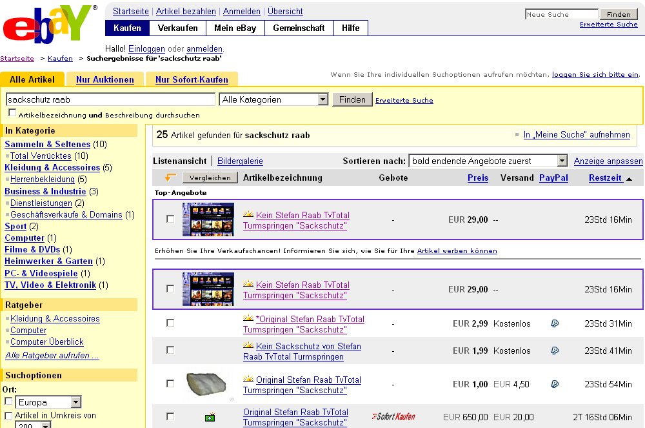Click the Vergleichen button

pyautogui.click(x=210, y=178)
